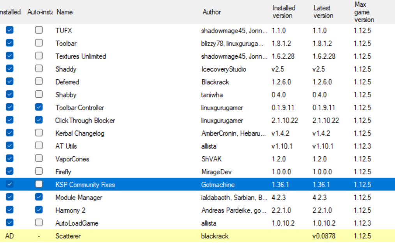The image size is (395, 247).
Task: Click the Max game version header
Action: [x=364, y=12]
